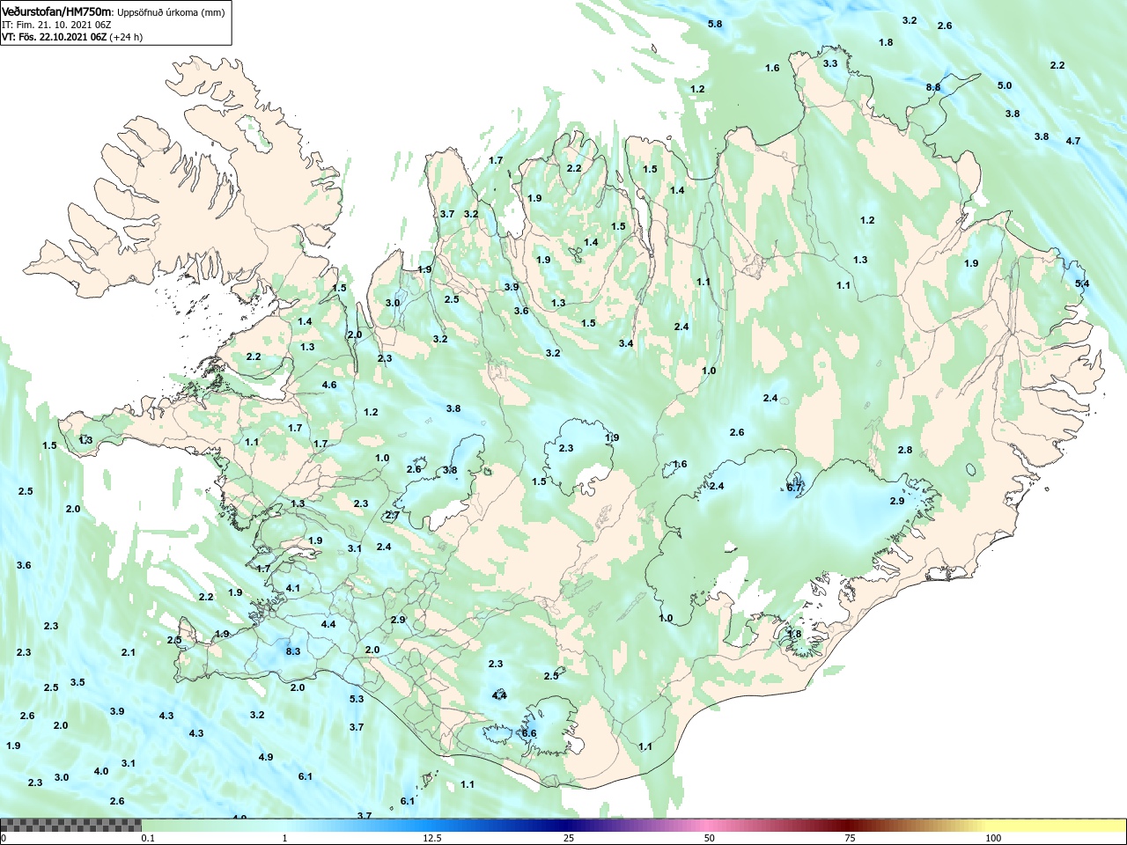Click the 8.8 precipitation value
Image resolution: width=1127 pixels, height=845 pixels.
coord(933,87)
